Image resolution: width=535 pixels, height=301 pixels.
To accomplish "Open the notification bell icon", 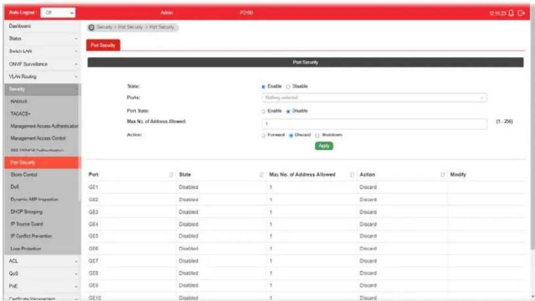I will point(511,13).
